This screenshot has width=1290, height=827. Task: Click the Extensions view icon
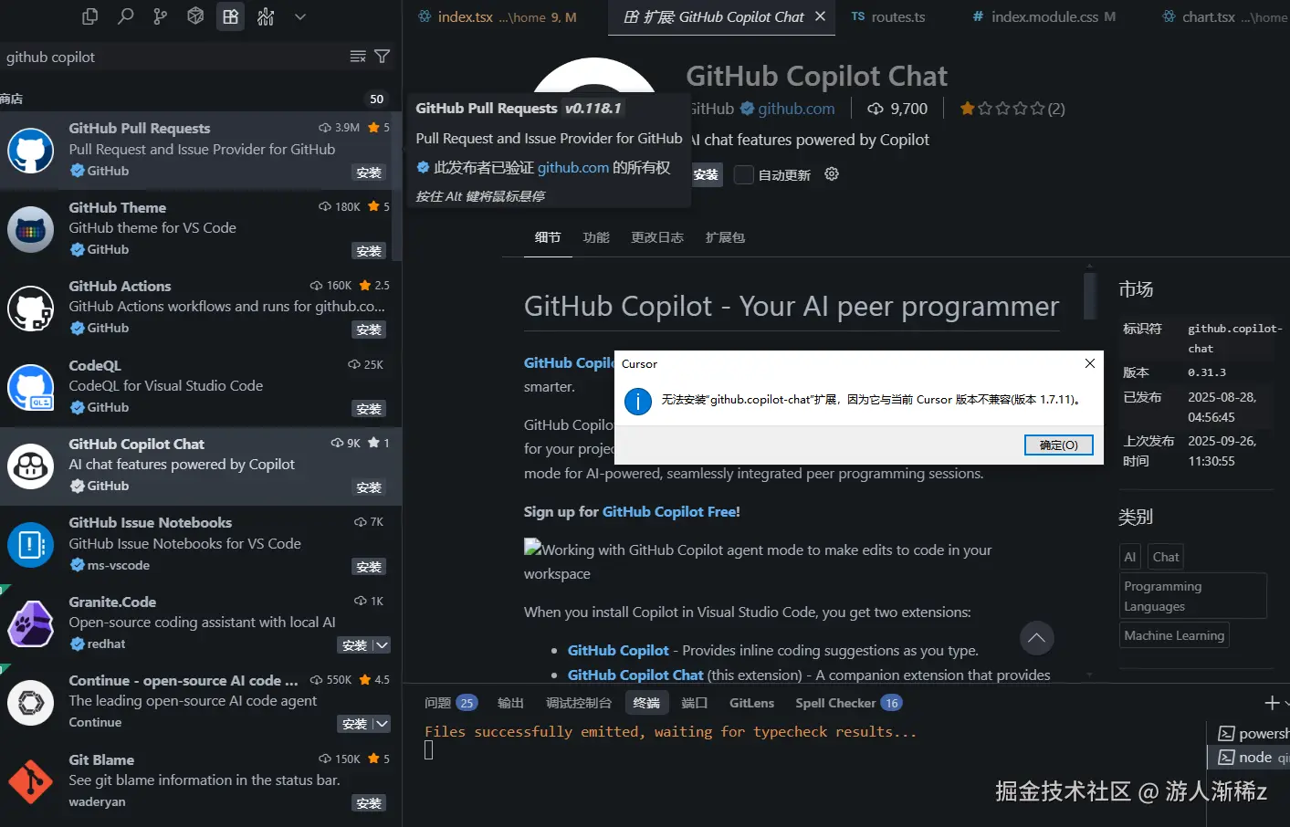[230, 16]
